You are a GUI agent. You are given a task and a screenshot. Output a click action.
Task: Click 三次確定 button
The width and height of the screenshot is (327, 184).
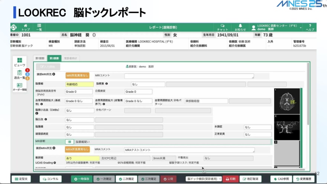[x=149, y=179]
